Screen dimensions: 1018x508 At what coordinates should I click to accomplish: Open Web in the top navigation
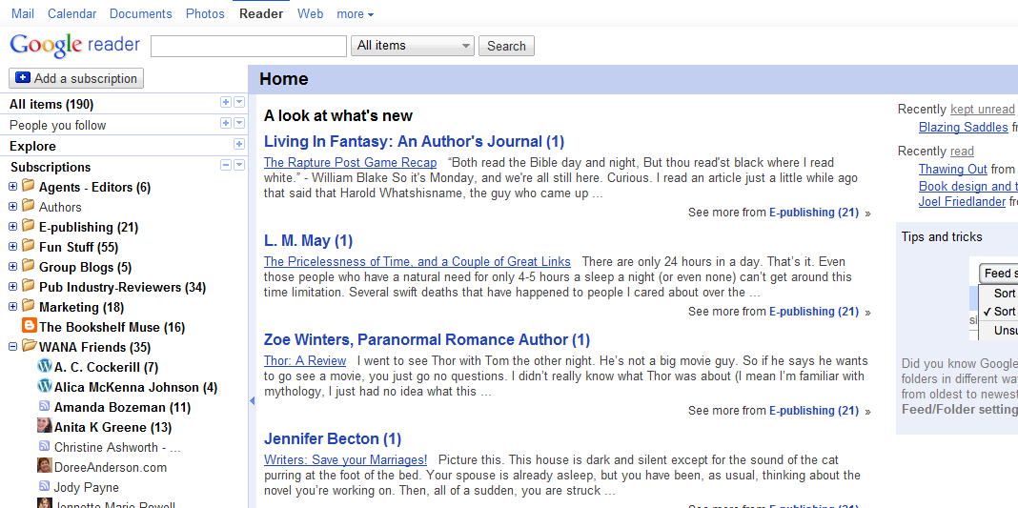pos(311,13)
